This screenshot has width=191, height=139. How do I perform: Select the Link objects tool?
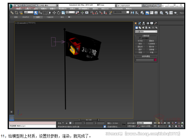tap(12, 13)
